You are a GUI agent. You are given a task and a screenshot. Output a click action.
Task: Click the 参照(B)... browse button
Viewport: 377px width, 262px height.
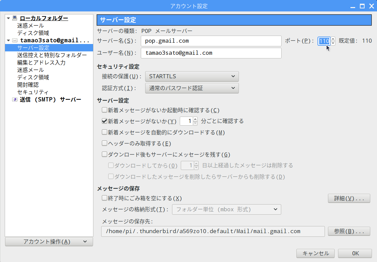pyautogui.click(x=349, y=231)
